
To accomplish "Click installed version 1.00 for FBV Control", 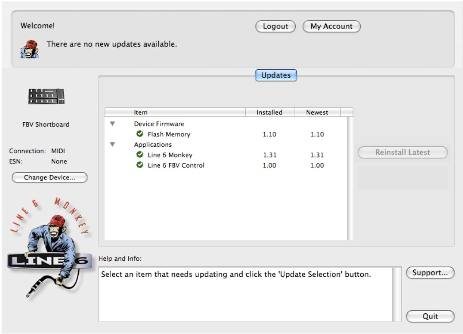I will click(269, 165).
